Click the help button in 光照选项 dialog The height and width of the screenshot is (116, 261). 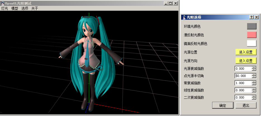(x=252, y=17)
